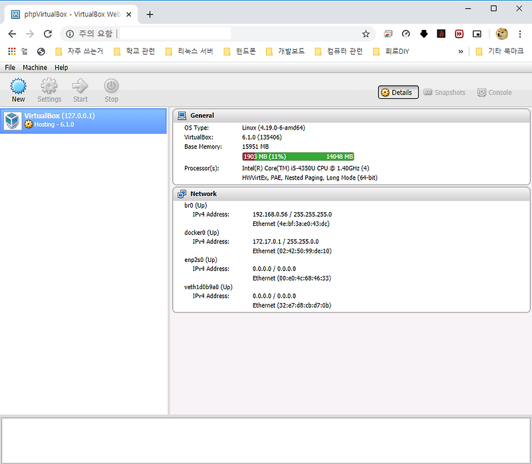The image size is (532, 464).
Task: Open the Help menu
Action: click(61, 68)
